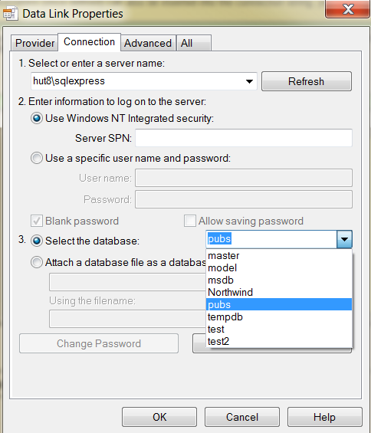Select Attach a database file option
Screen dimensions: 371x433
37,262
